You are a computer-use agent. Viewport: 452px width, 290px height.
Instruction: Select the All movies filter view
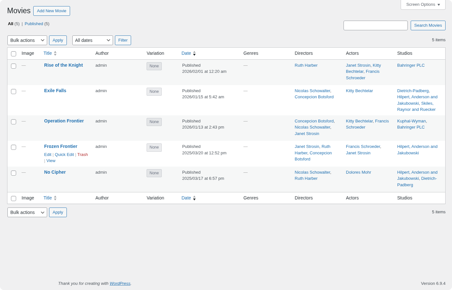pyautogui.click(x=10, y=24)
